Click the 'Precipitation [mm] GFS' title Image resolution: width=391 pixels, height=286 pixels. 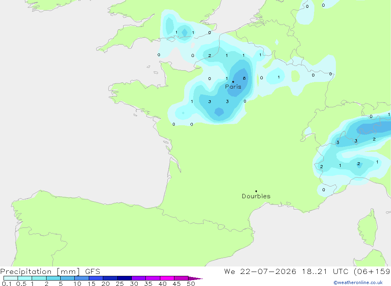pos(50,272)
